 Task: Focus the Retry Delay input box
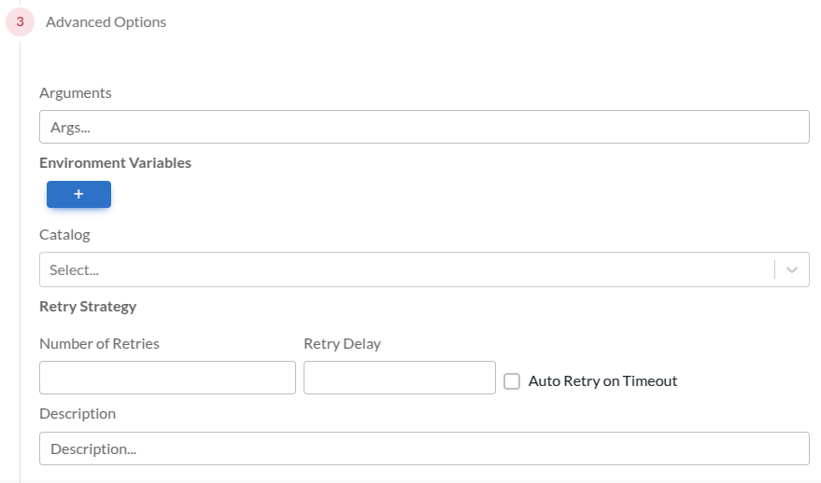[x=399, y=378]
